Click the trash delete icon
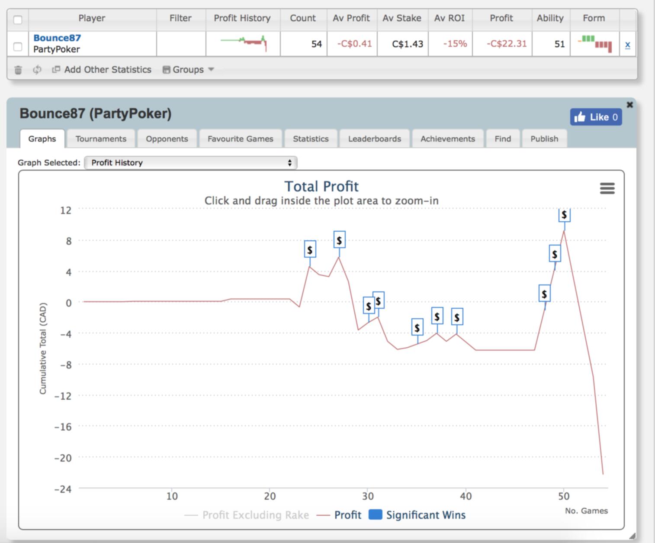Viewport: 655px width, 543px height. click(18, 70)
